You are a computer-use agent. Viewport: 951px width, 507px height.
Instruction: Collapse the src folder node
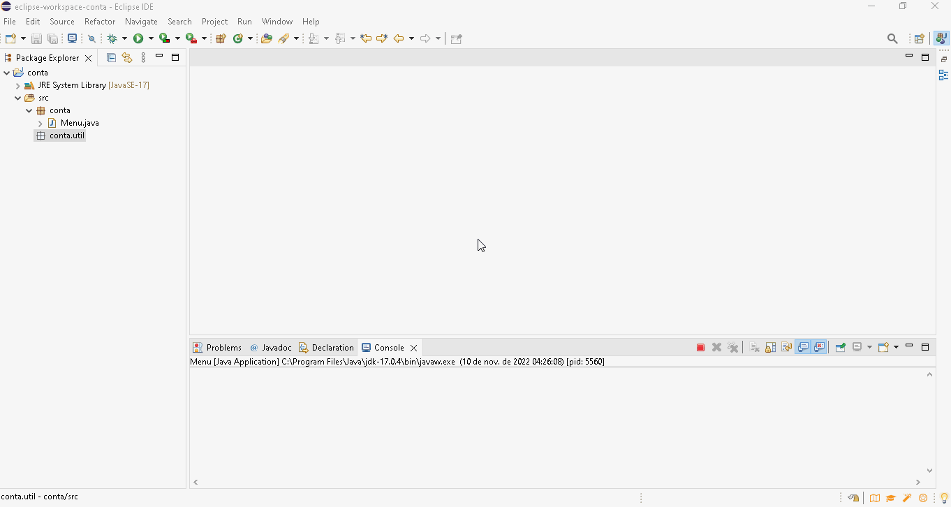coord(18,98)
